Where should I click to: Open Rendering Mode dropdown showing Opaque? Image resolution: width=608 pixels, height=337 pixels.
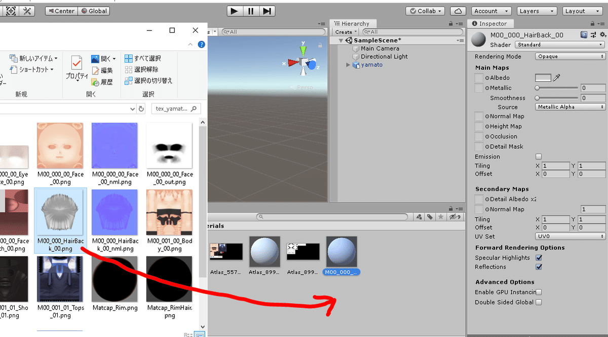[x=571, y=57]
